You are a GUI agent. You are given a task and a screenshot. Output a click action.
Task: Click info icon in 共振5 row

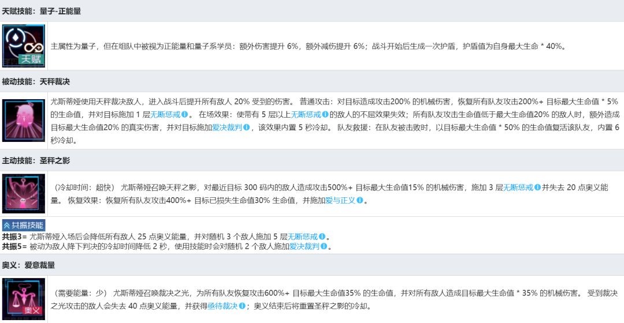tap(324, 246)
